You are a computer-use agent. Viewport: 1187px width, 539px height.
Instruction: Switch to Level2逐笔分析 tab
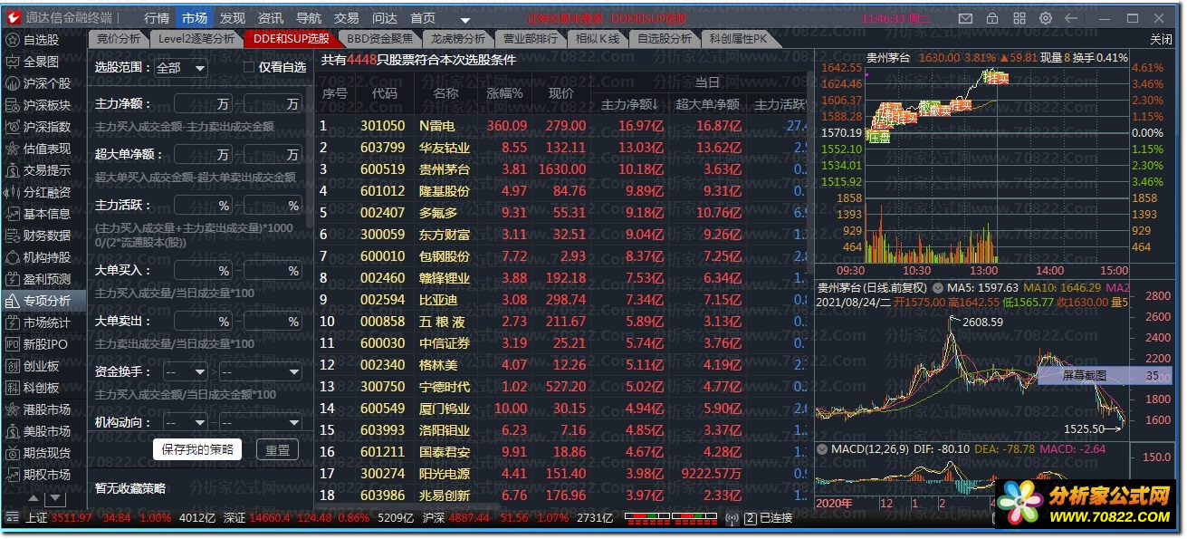(x=196, y=39)
